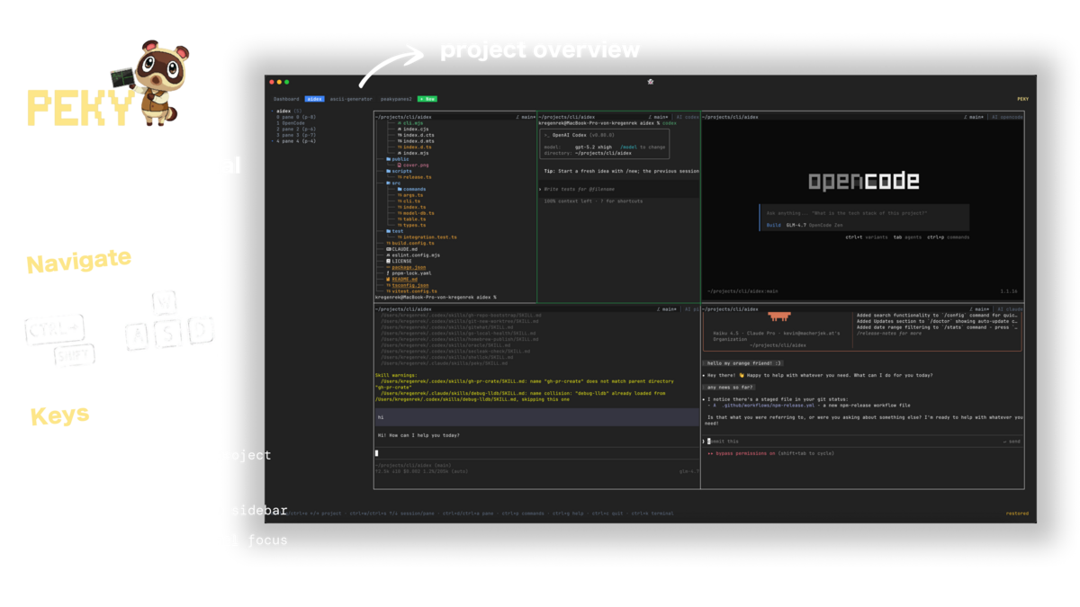The height and width of the screenshot is (607, 1080).
Task: Click the Claude 'commit this' prompt input
Action: (x=862, y=442)
